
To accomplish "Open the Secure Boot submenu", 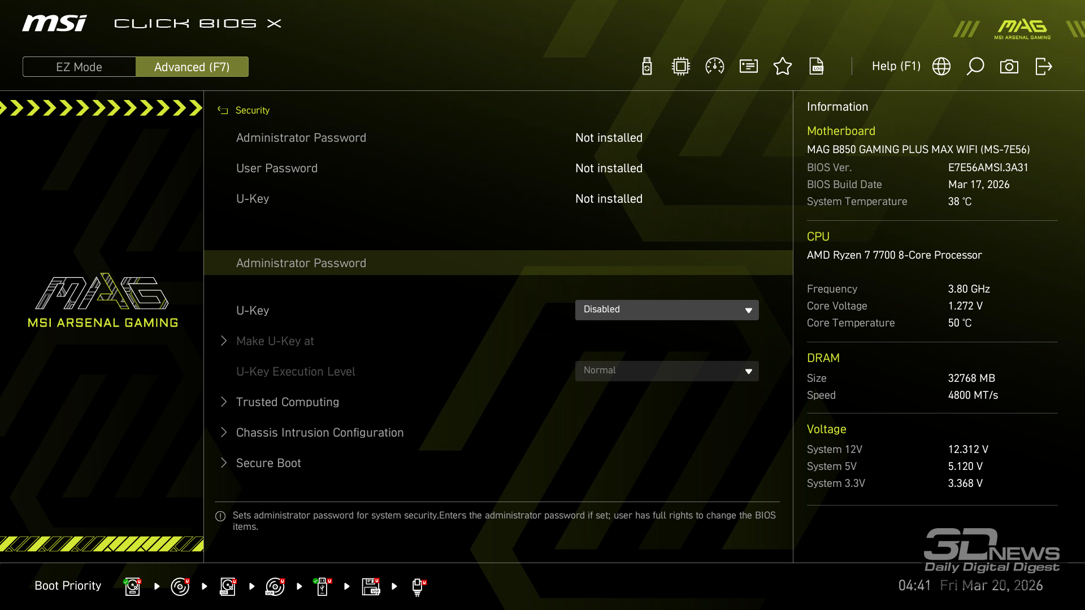I will pos(268,463).
